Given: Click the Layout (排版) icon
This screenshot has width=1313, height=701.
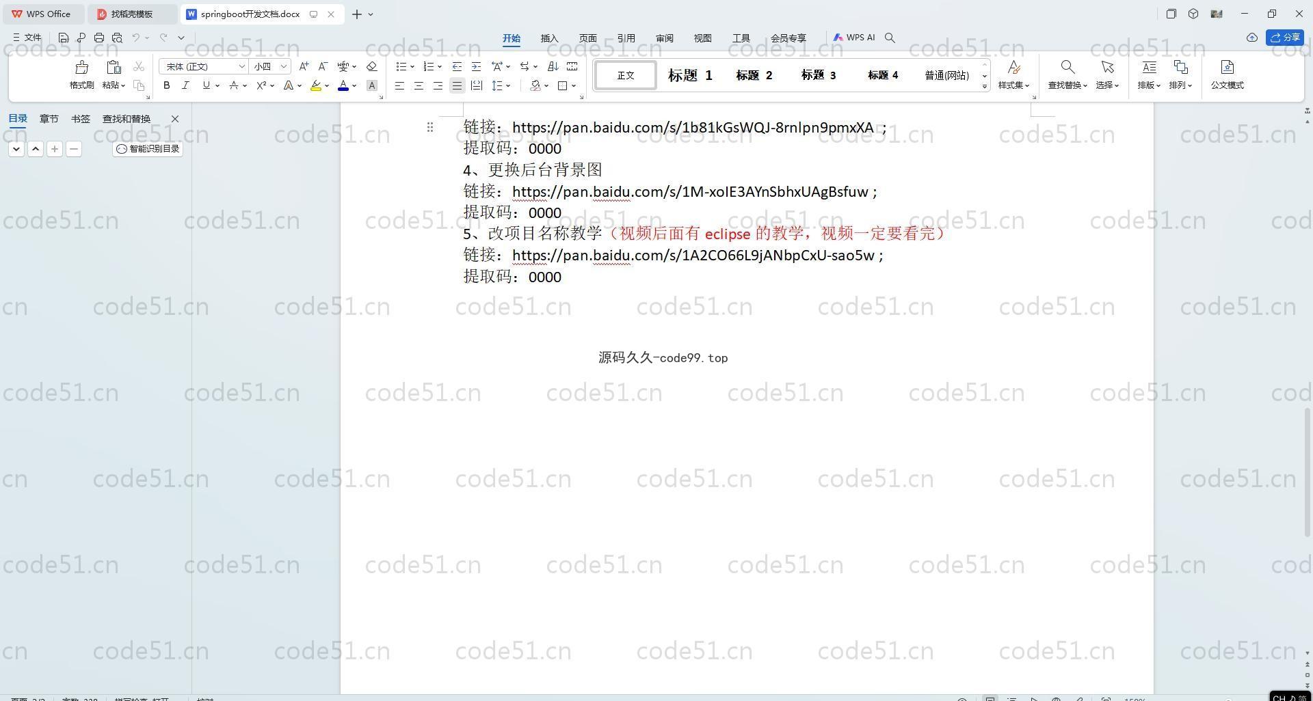Looking at the screenshot, I should 1149,67.
